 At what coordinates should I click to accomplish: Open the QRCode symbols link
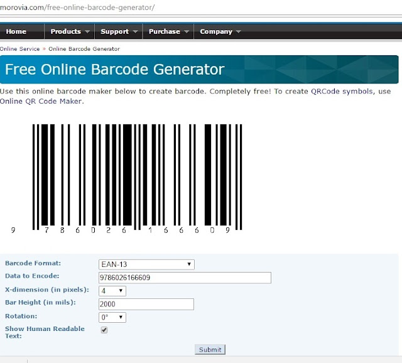click(342, 92)
